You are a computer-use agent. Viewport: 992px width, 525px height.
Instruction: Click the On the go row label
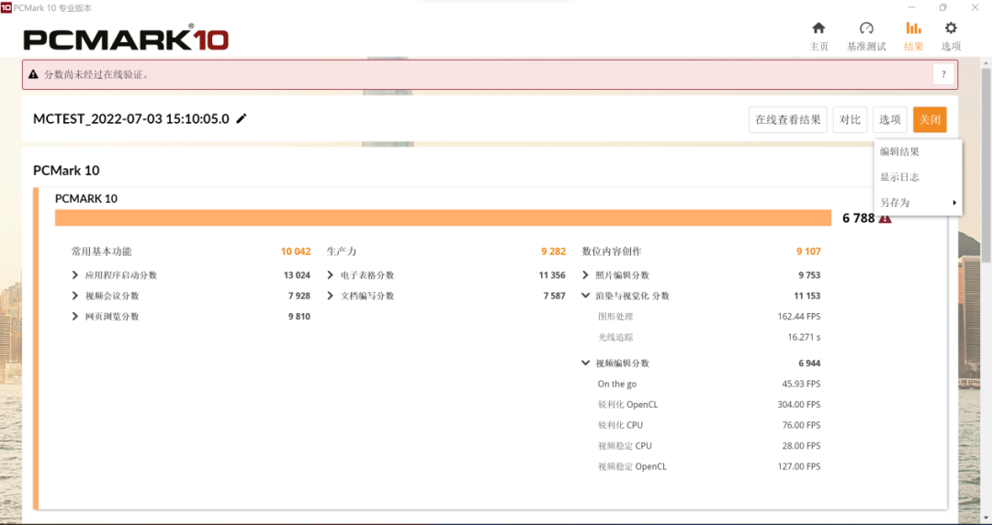[x=617, y=384]
